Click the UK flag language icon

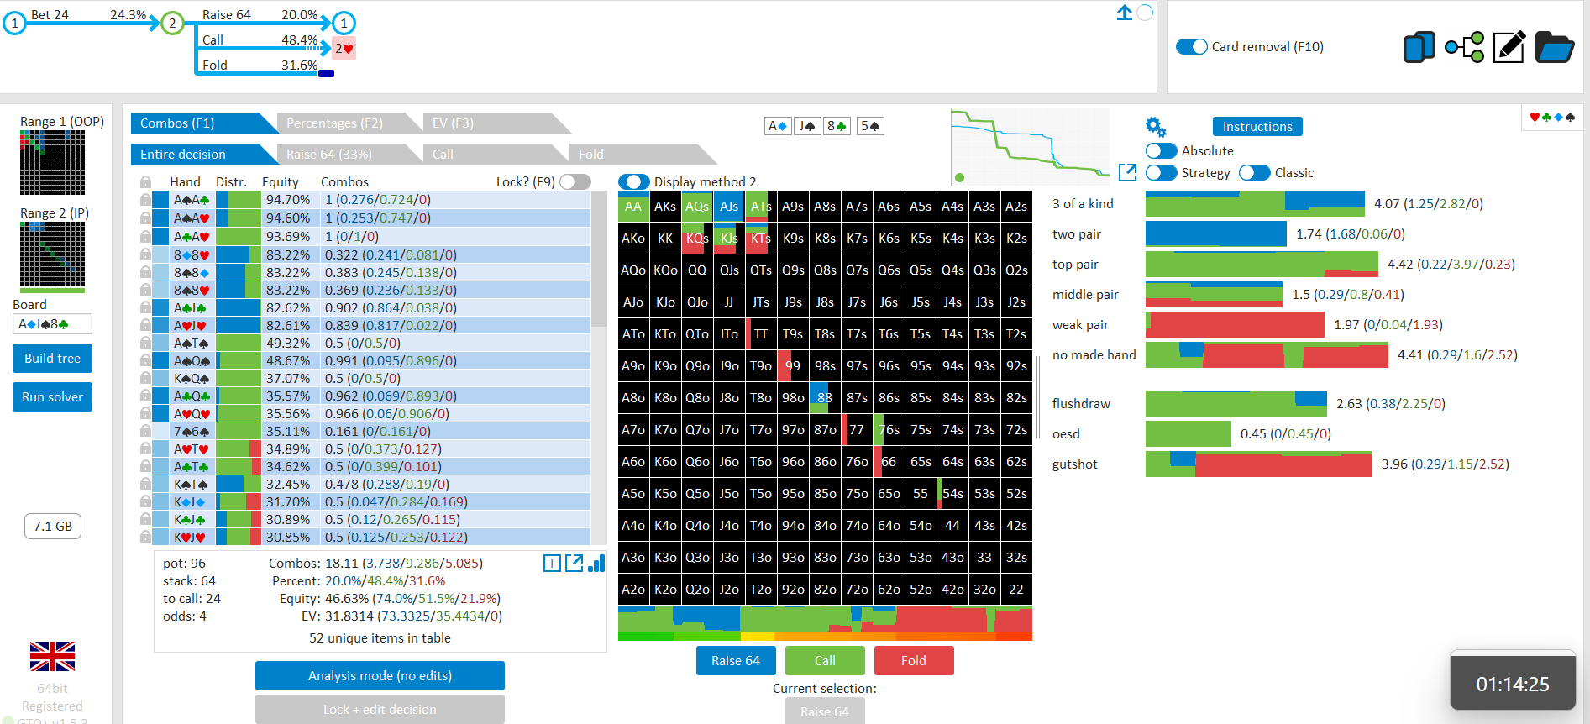pos(52,656)
